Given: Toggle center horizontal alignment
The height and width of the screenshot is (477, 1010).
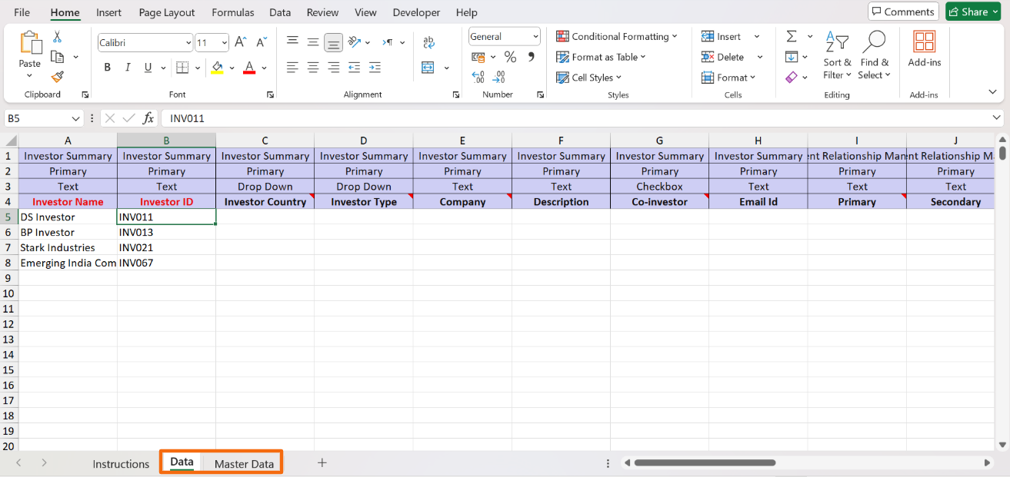Looking at the screenshot, I should pos(313,68).
